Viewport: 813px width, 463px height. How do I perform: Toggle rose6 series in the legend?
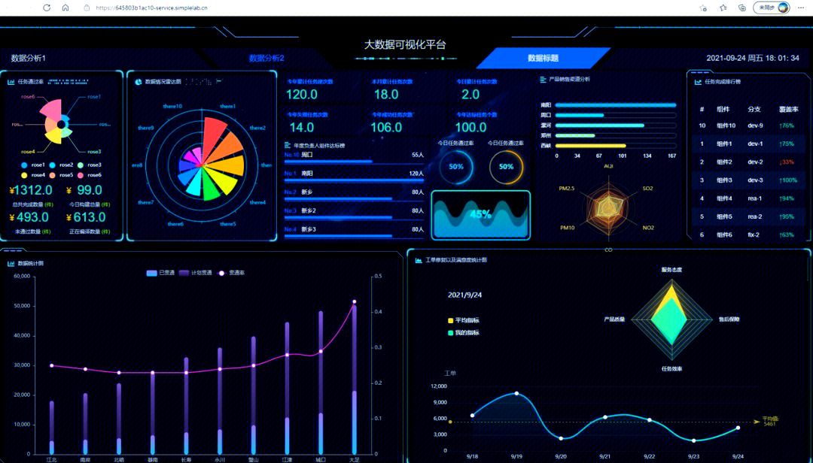(89, 175)
